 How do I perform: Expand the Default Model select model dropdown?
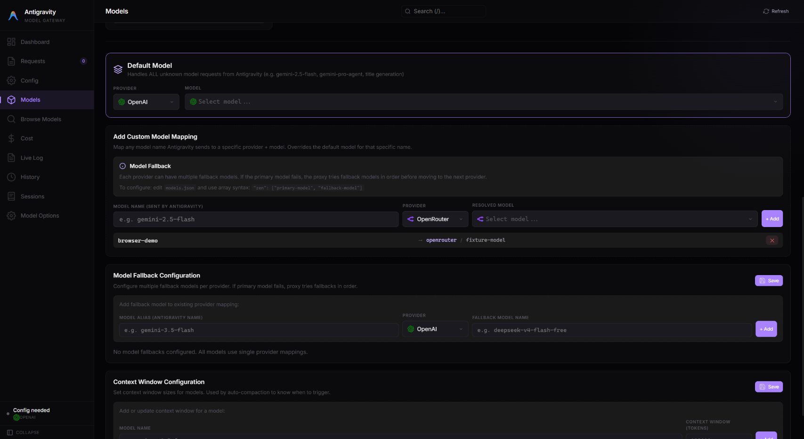[x=484, y=102]
